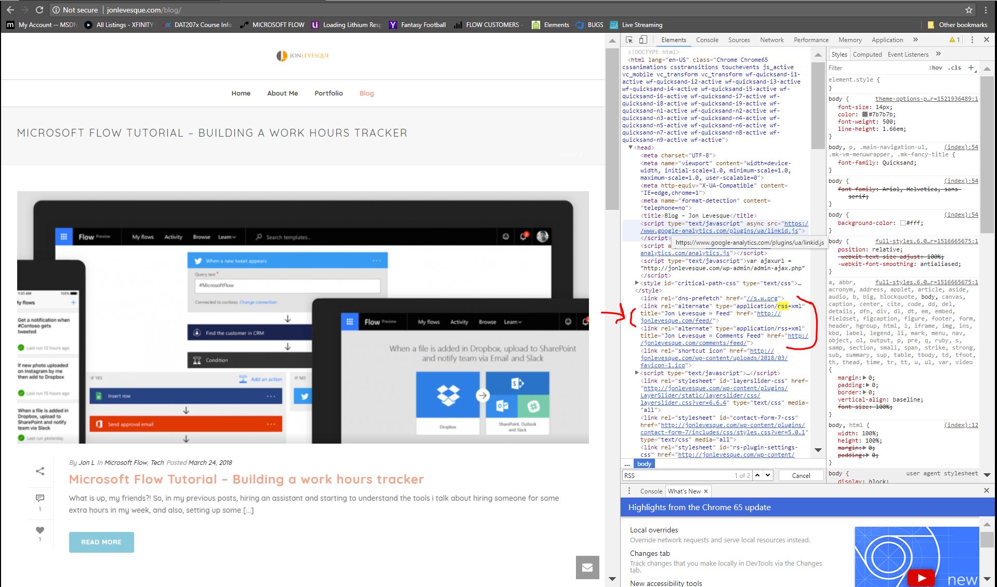Bookmark this page with star icon

[x=968, y=10]
